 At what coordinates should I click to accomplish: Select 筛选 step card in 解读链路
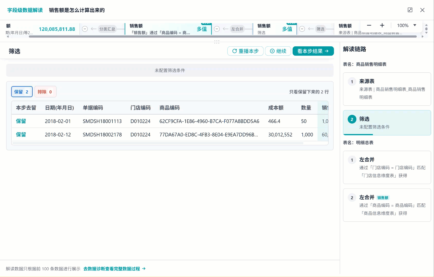[387, 123]
